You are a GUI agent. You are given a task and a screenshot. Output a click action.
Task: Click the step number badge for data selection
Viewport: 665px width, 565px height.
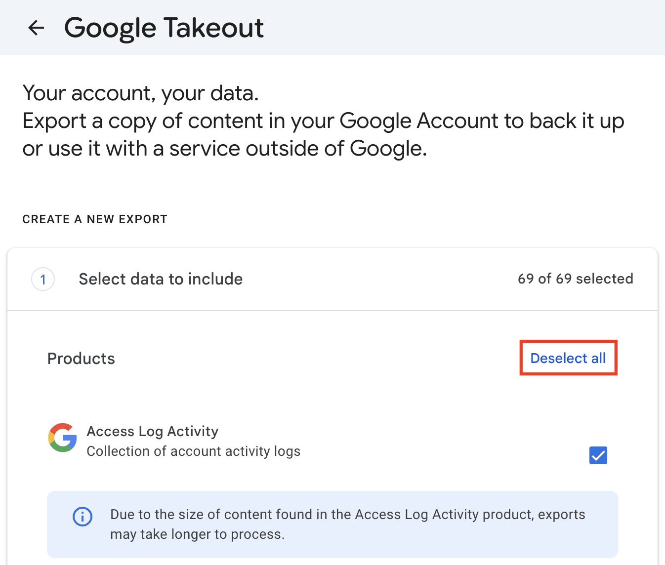[x=43, y=279]
